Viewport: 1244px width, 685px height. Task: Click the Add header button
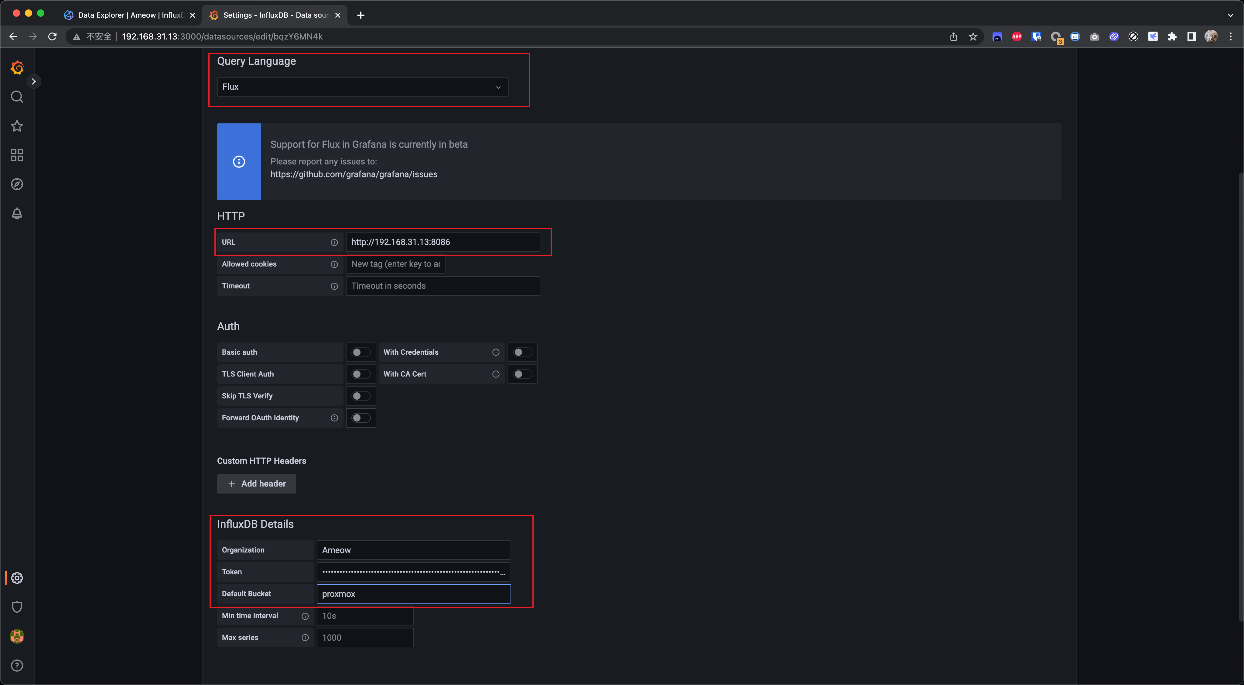(x=256, y=484)
